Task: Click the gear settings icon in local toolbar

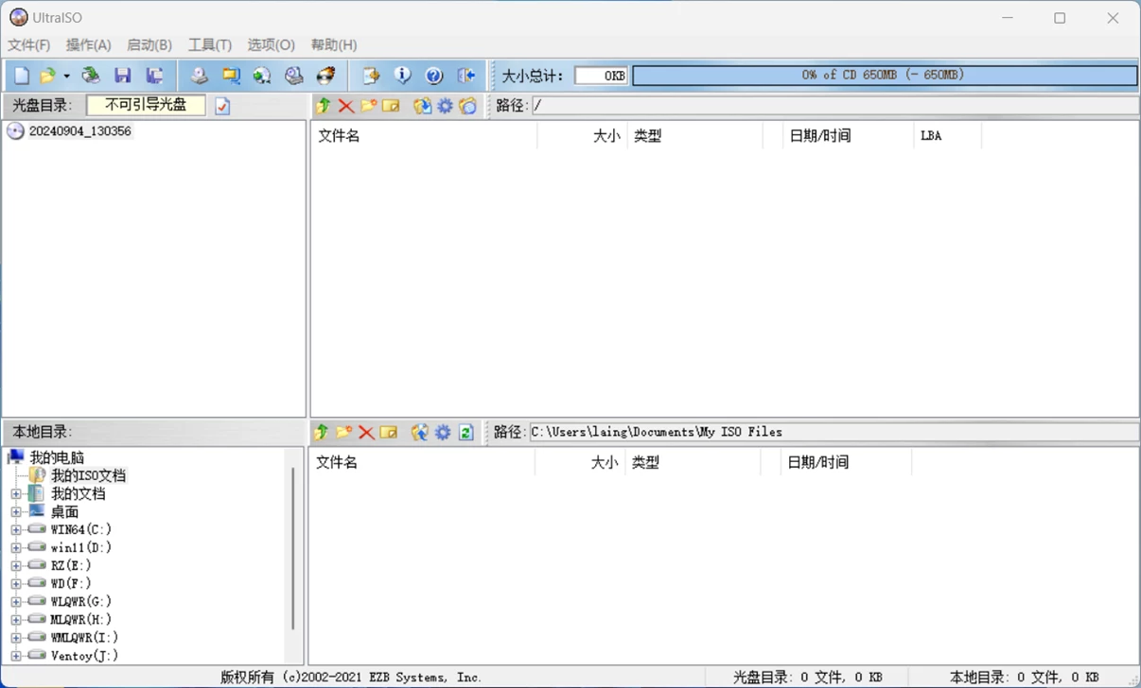Action: (443, 432)
